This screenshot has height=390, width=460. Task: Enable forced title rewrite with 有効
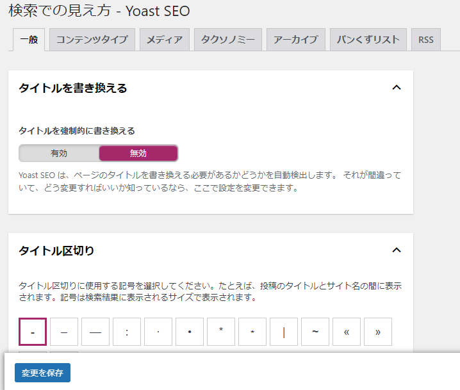pos(59,153)
